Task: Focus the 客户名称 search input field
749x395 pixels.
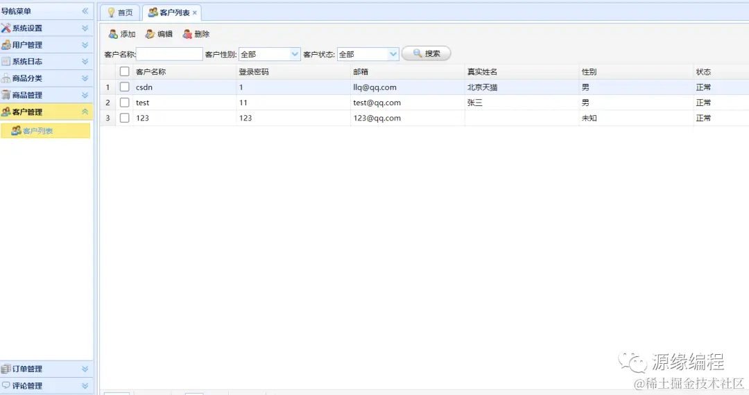Action: (170, 54)
